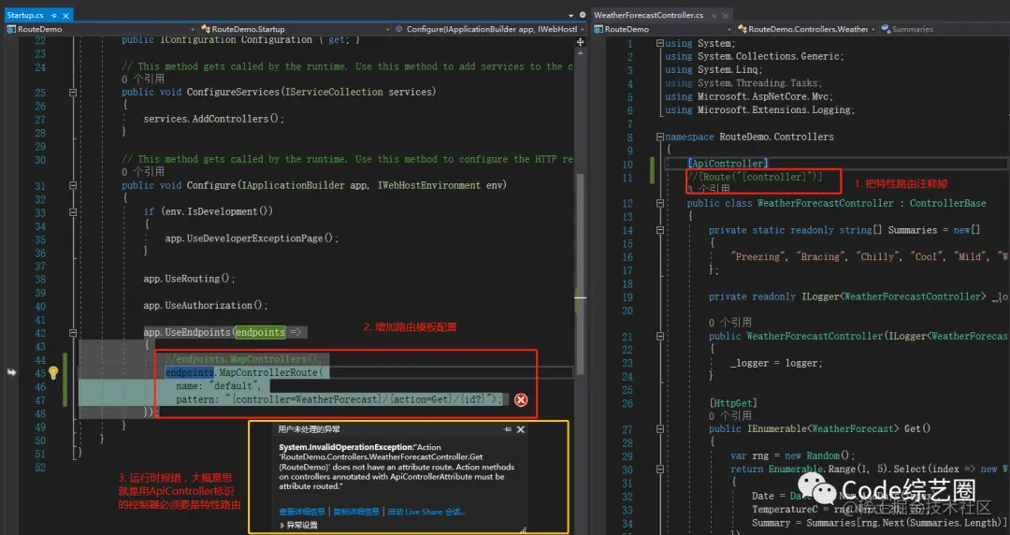Click the [ApiController] attribute text
The width and height of the screenshot is (1010, 535).
click(728, 164)
